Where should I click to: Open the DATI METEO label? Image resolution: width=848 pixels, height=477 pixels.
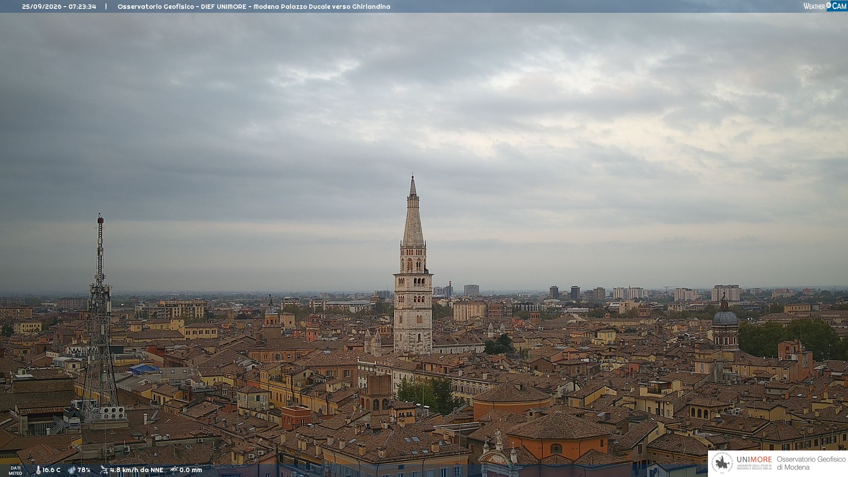[15, 470]
